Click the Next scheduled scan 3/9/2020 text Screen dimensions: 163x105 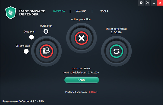click(x=81, y=72)
